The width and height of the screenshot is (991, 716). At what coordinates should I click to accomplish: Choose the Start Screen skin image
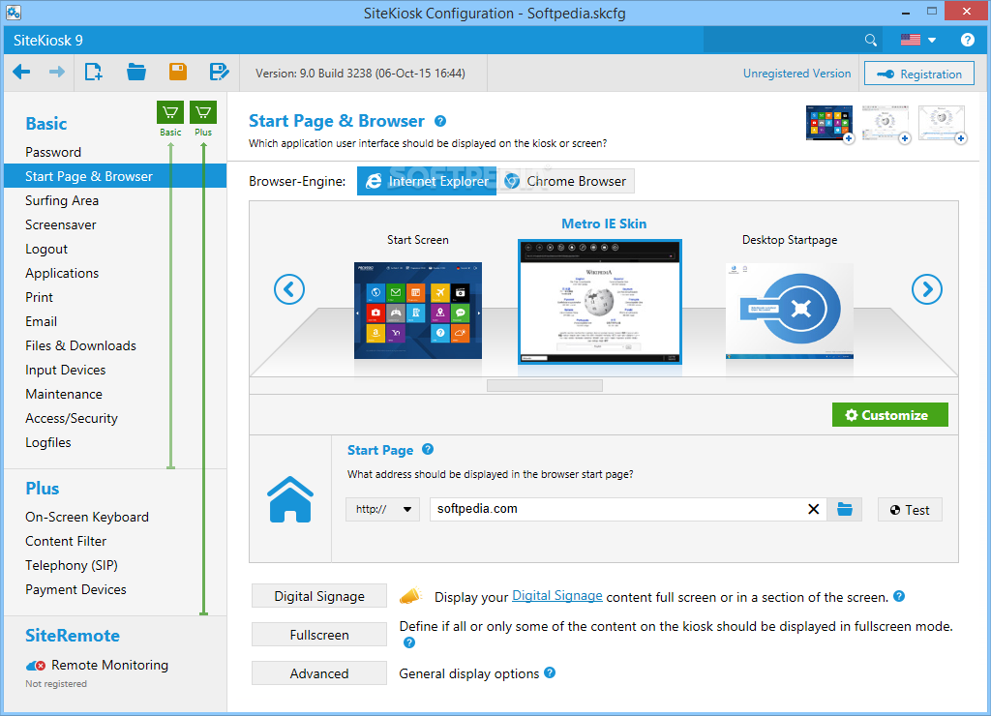click(x=418, y=311)
